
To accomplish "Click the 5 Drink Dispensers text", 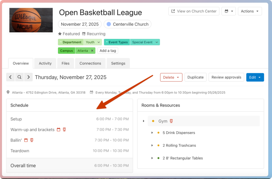I will (179, 133).
